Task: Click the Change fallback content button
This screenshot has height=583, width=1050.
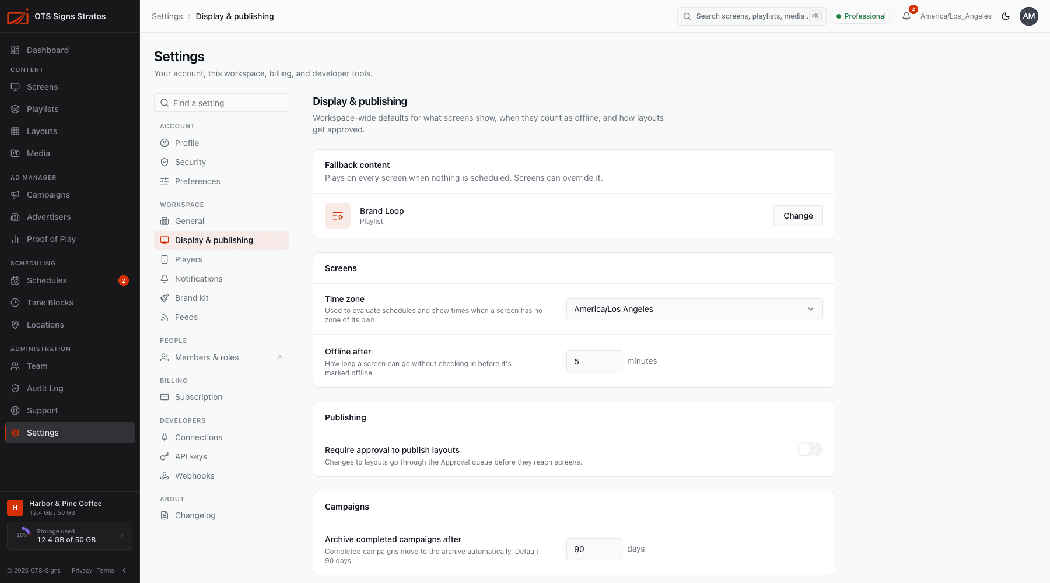Action: [798, 216]
